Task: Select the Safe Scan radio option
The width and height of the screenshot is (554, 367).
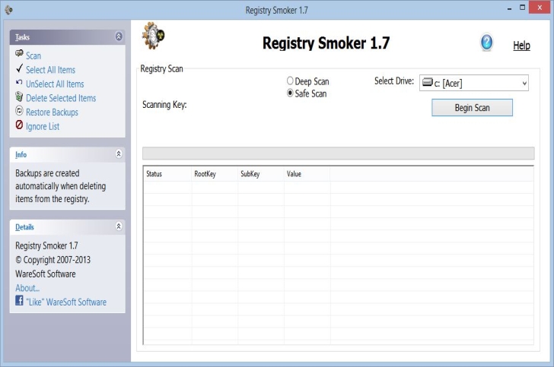Action: tap(290, 93)
